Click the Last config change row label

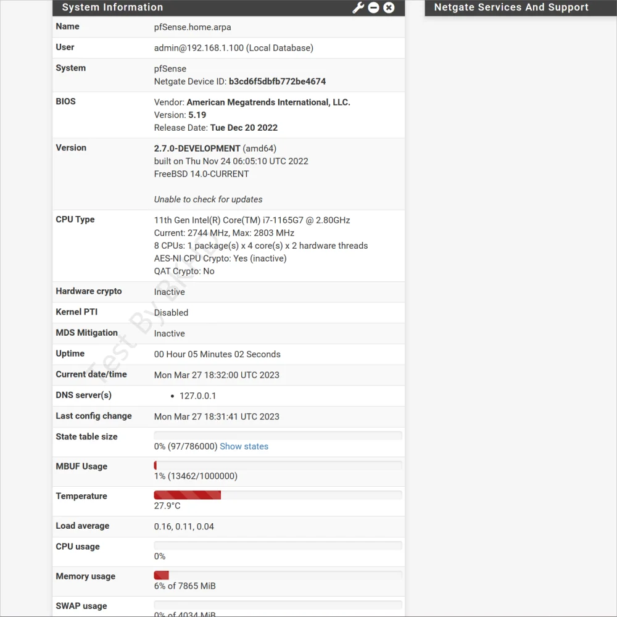click(94, 416)
